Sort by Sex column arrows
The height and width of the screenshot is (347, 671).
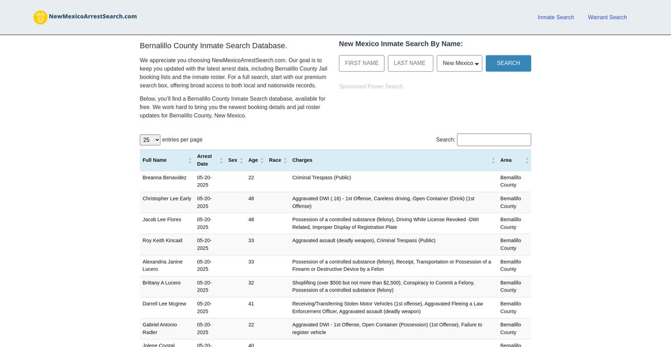pos(242,160)
